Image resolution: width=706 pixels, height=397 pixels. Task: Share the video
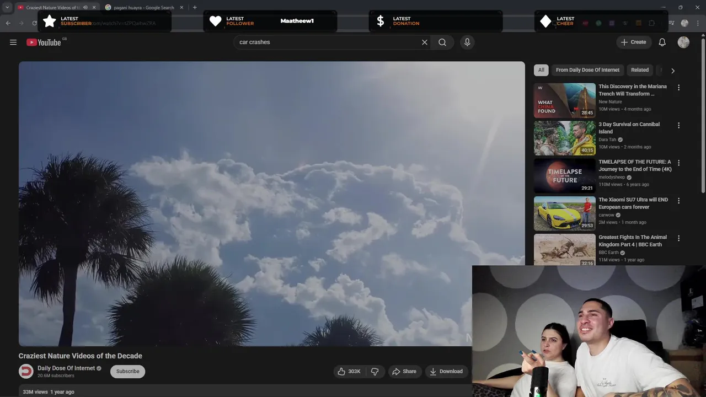click(404, 372)
